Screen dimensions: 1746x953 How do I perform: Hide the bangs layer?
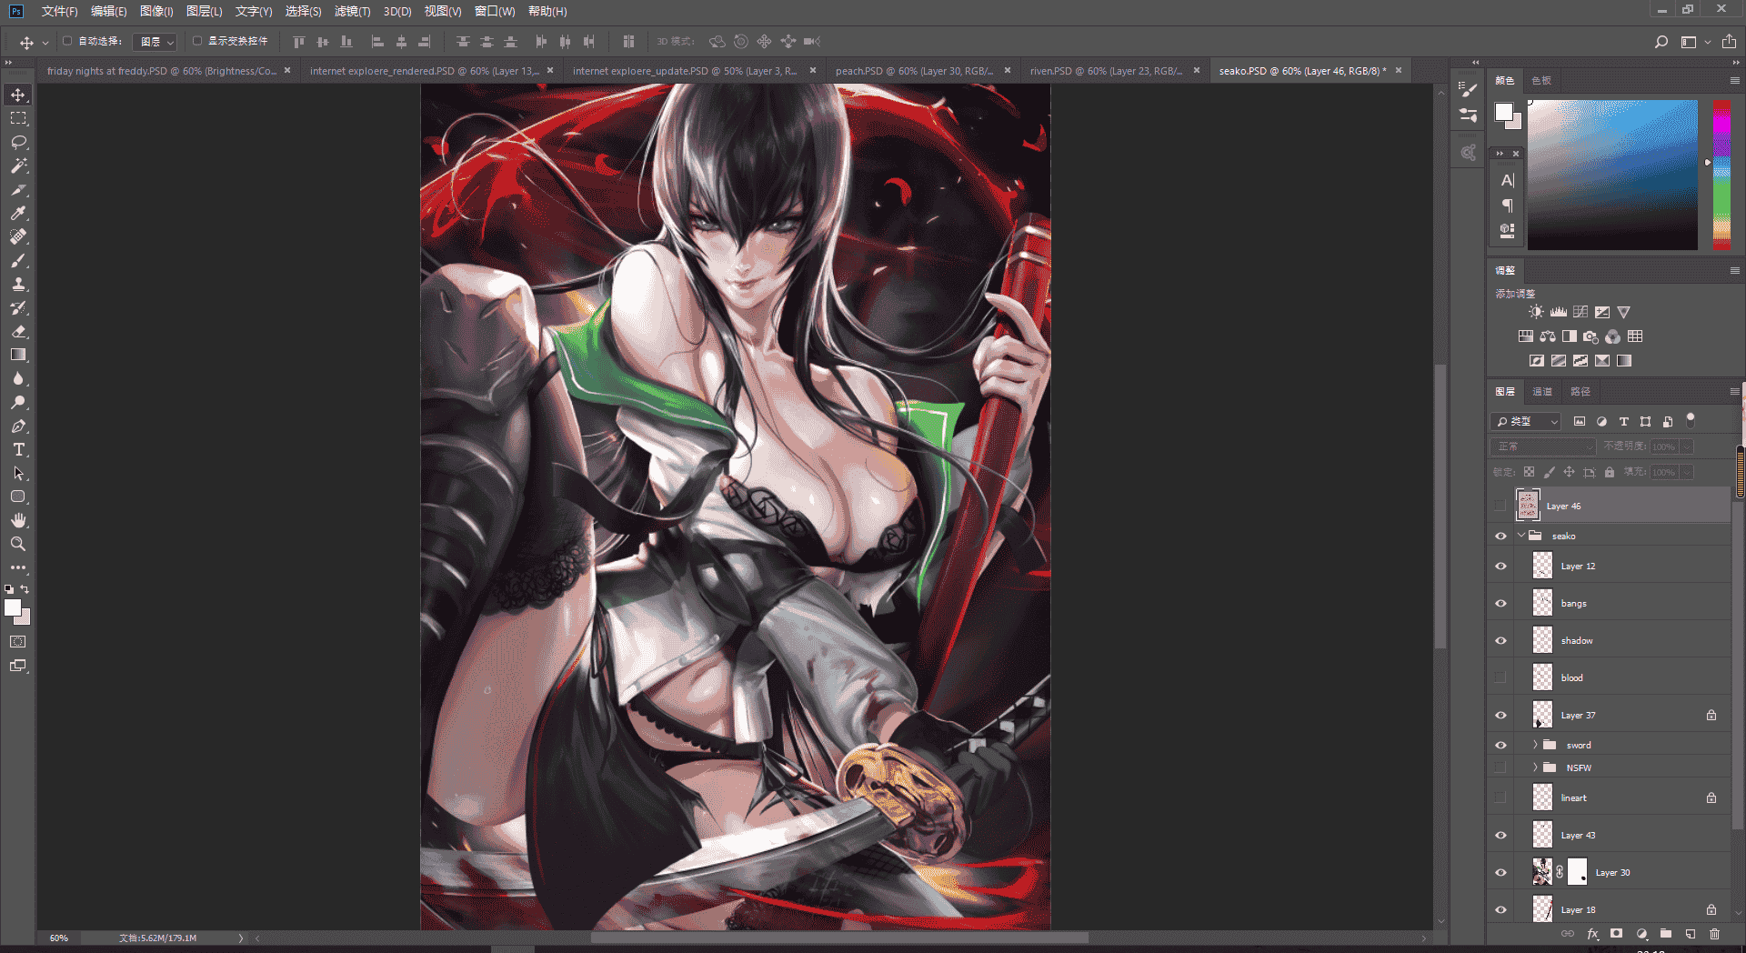[x=1500, y=603]
